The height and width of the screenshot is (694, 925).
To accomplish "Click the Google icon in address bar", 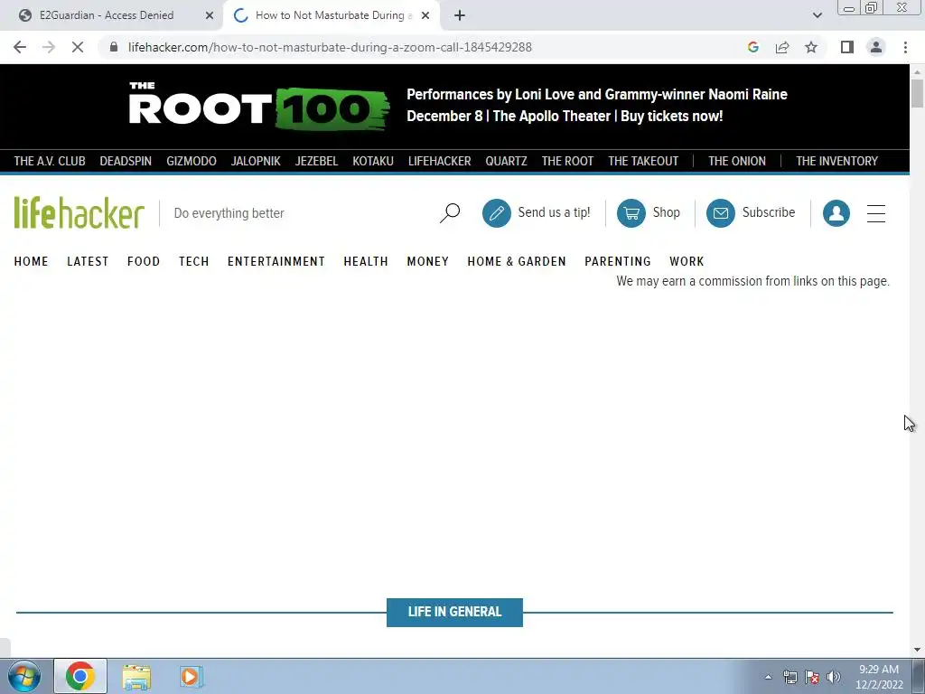I will point(752,47).
